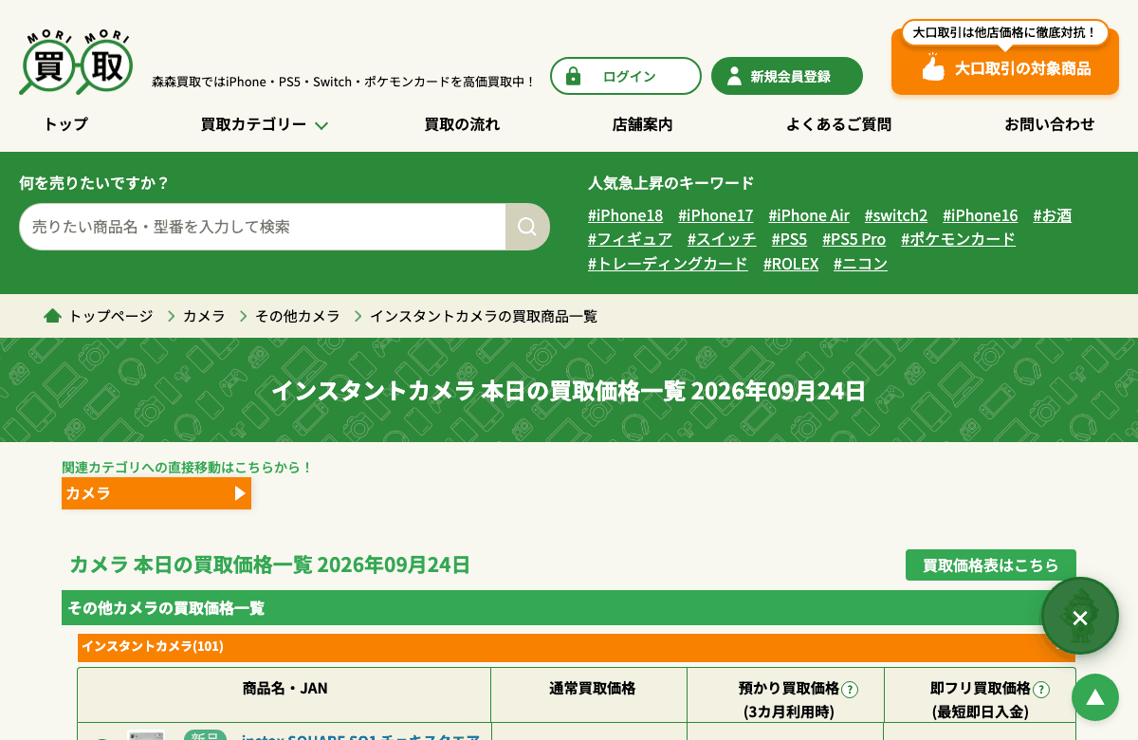Click the home icon in breadcrumb

pyautogui.click(x=52, y=316)
